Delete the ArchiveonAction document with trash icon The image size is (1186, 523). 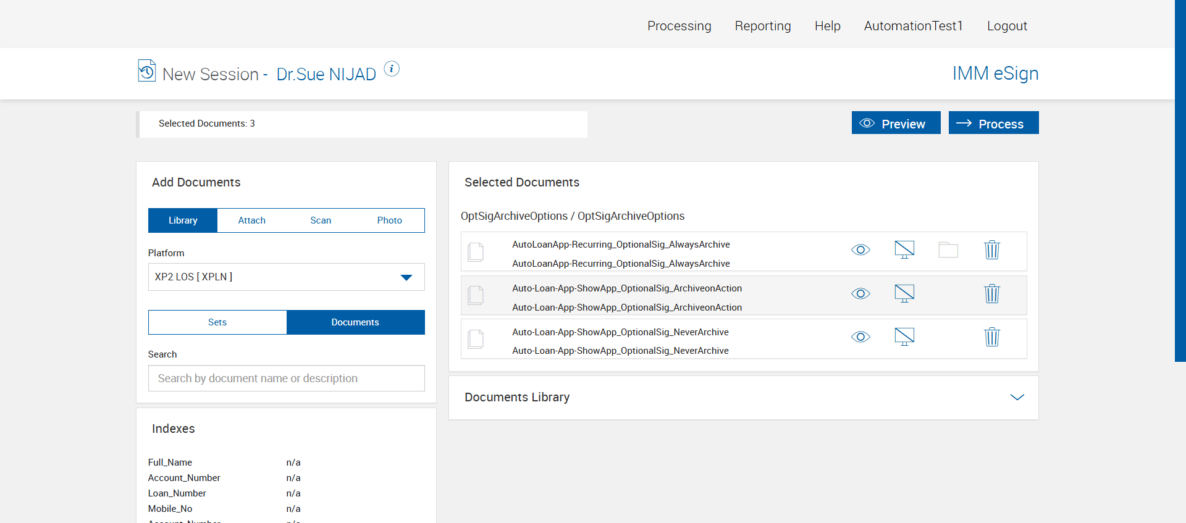point(991,294)
